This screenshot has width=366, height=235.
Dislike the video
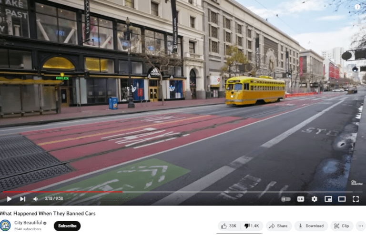(252, 226)
